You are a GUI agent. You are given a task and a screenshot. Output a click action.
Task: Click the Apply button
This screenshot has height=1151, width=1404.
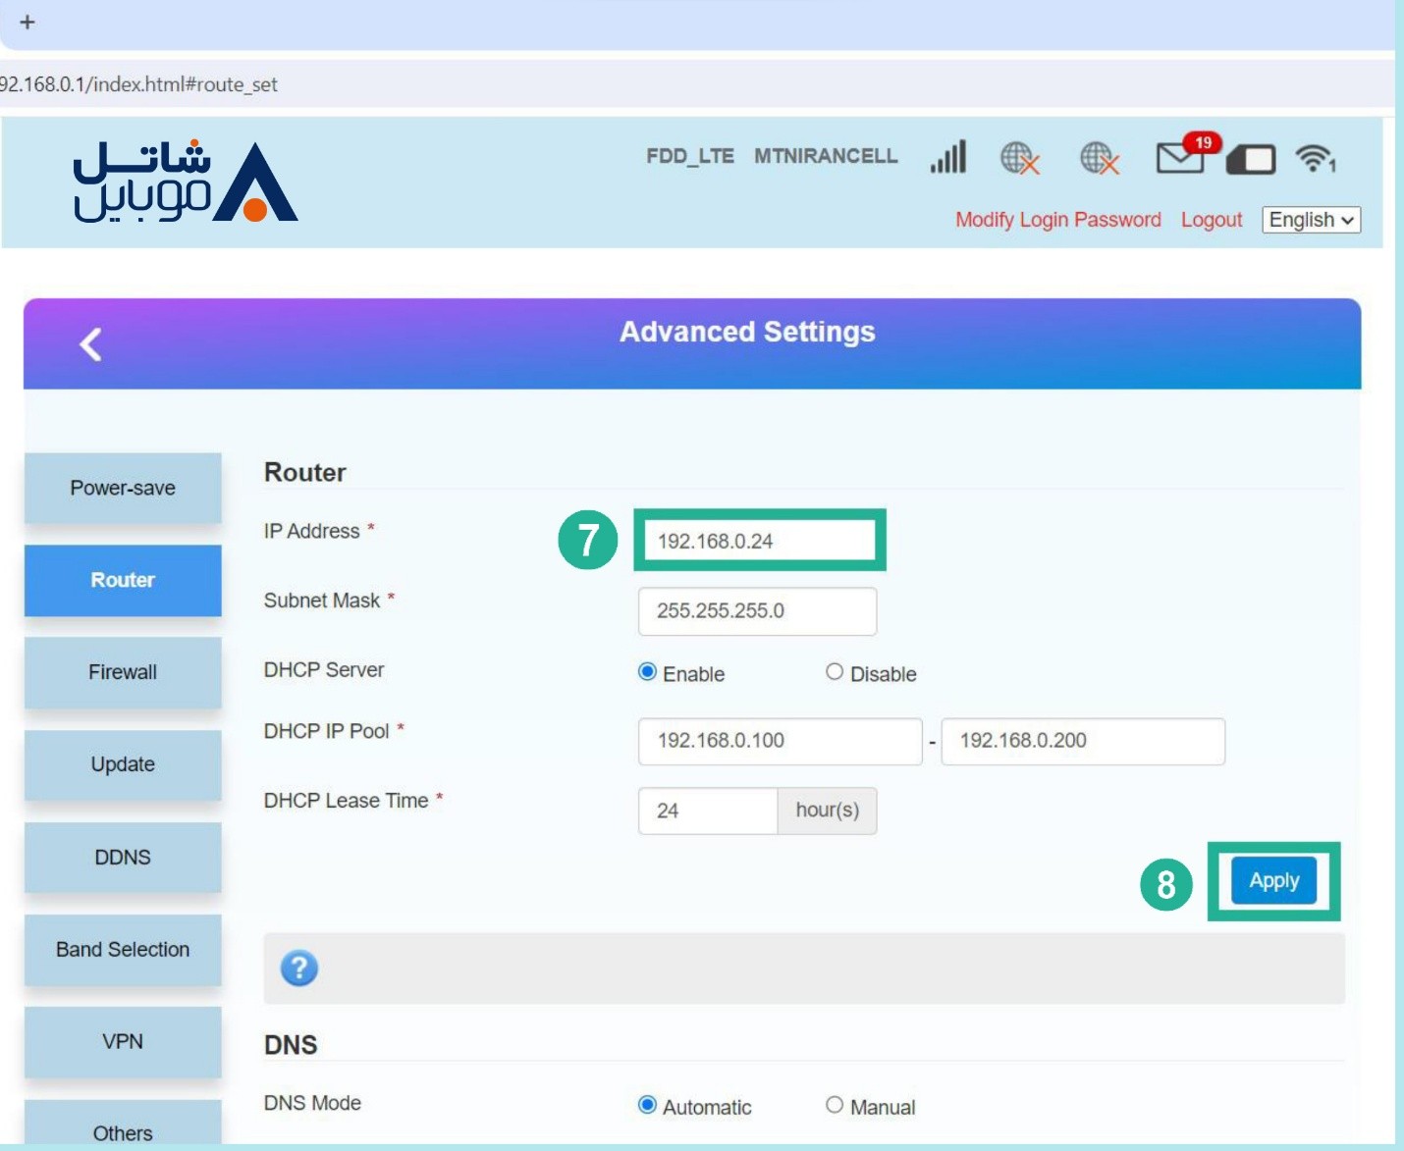(1273, 881)
